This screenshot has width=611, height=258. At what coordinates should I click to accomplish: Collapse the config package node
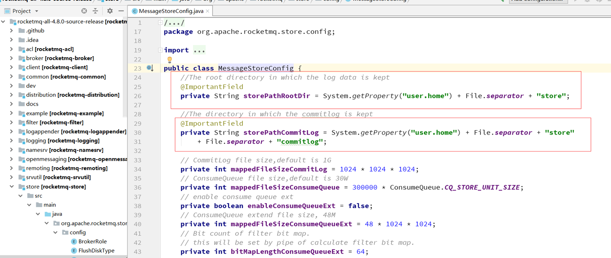pyautogui.click(x=55, y=232)
